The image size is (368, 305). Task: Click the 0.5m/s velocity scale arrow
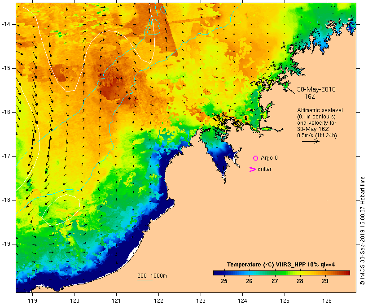311,141
